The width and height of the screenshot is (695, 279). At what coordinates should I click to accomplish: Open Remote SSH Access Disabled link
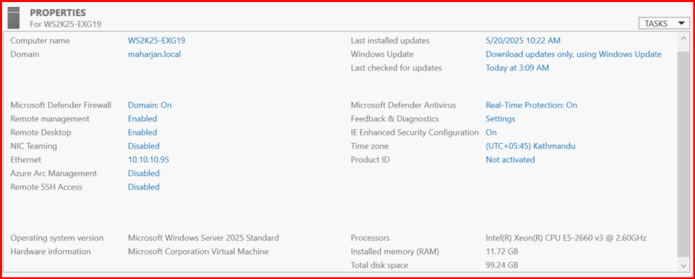tap(143, 187)
